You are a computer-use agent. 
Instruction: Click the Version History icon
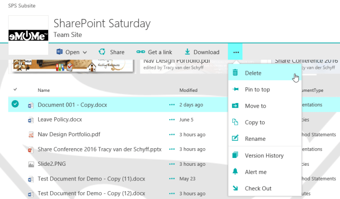pos(235,155)
